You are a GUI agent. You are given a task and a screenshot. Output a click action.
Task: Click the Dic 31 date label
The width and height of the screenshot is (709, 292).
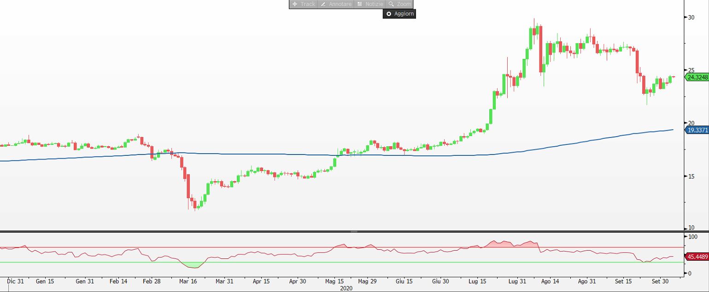pos(16,281)
